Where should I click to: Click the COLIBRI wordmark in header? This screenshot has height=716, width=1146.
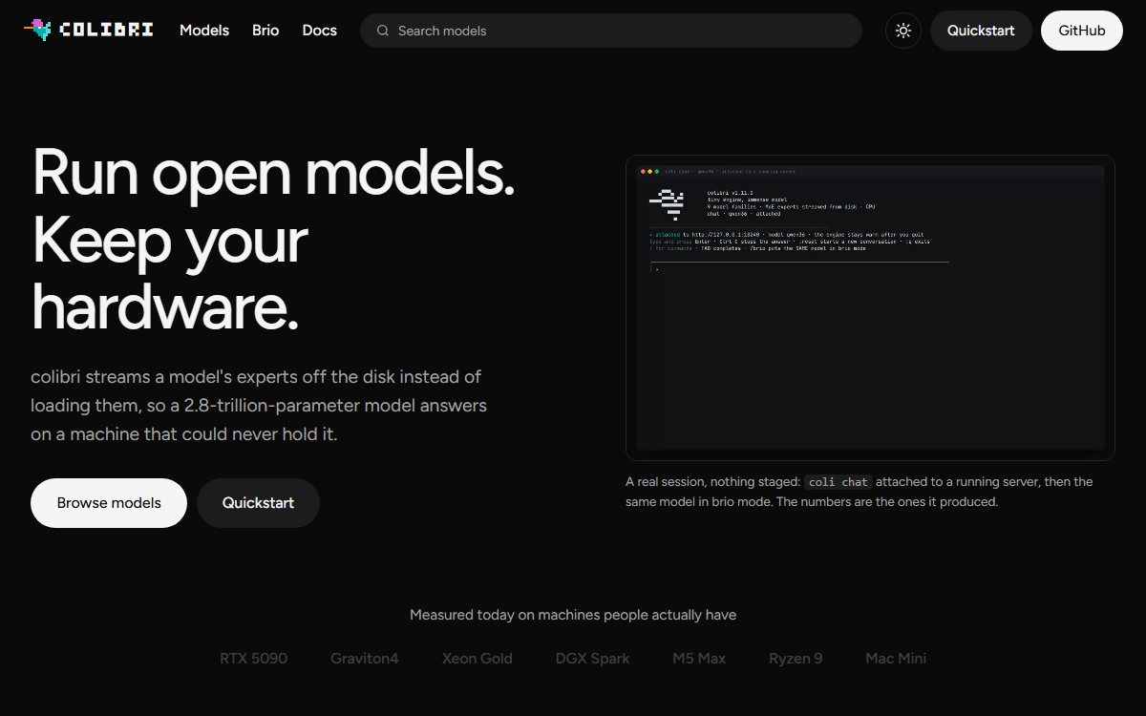click(x=106, y=30)
